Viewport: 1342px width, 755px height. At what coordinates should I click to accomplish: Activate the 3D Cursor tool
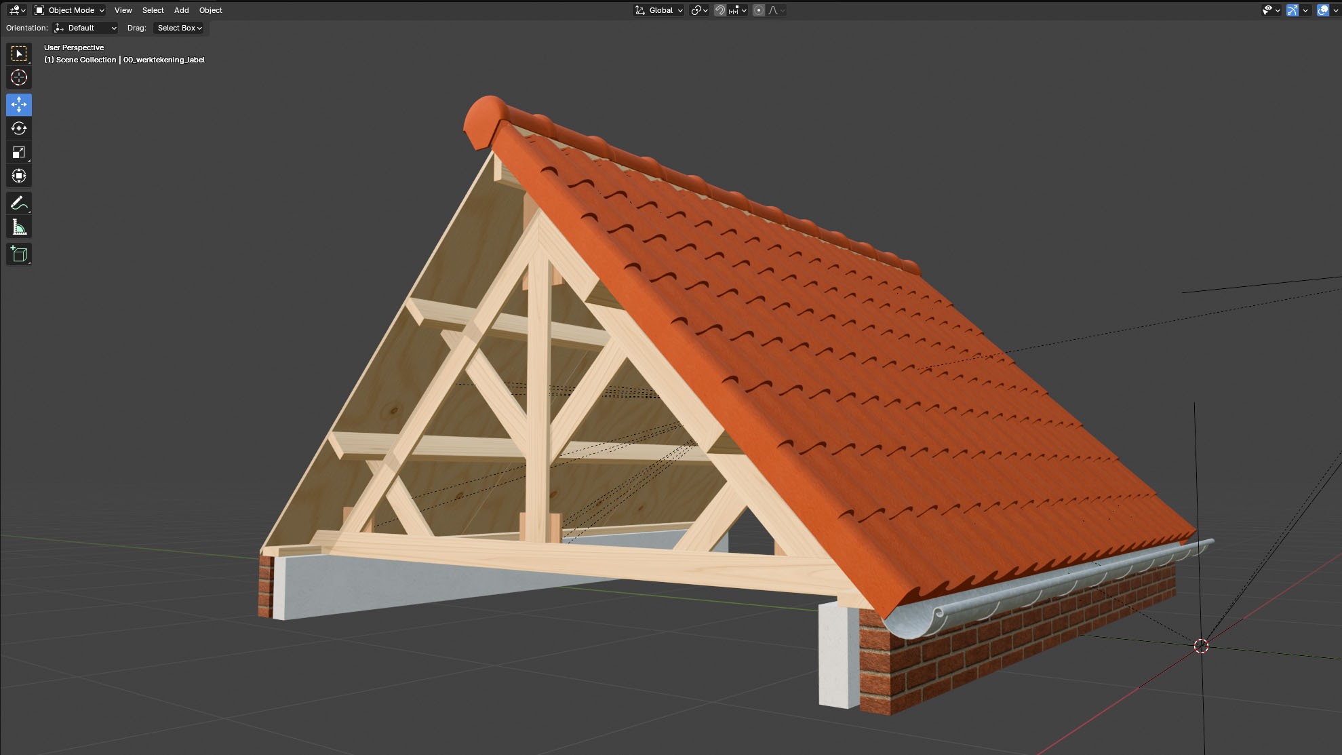pos(19,77)
